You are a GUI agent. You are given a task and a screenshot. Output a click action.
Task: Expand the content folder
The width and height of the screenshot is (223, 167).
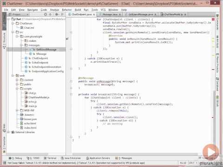[17, 80]
